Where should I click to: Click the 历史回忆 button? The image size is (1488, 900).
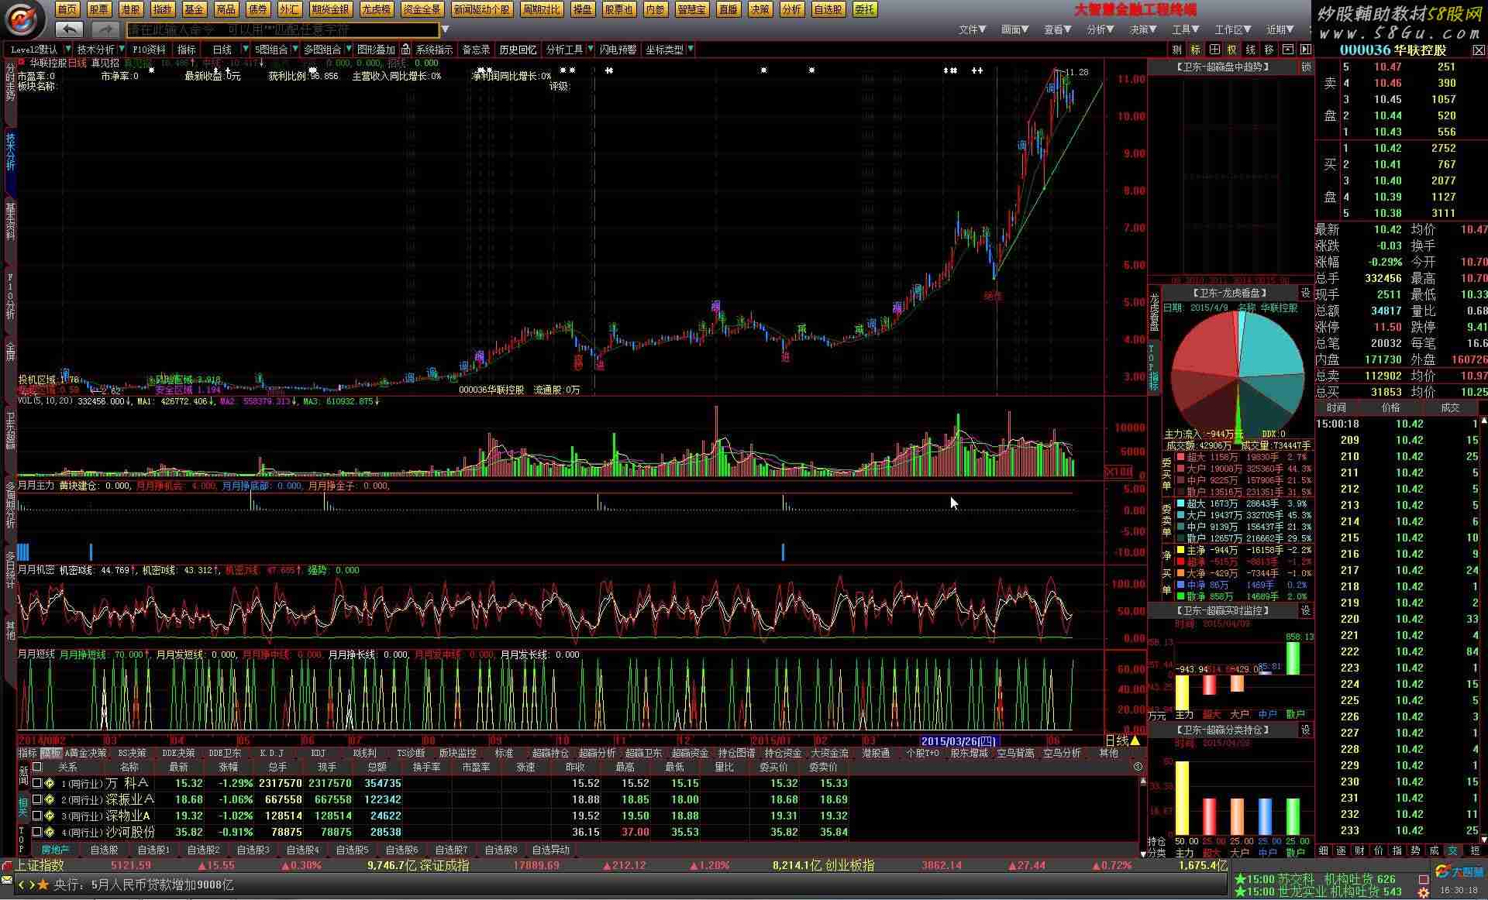tap(518, 50)
